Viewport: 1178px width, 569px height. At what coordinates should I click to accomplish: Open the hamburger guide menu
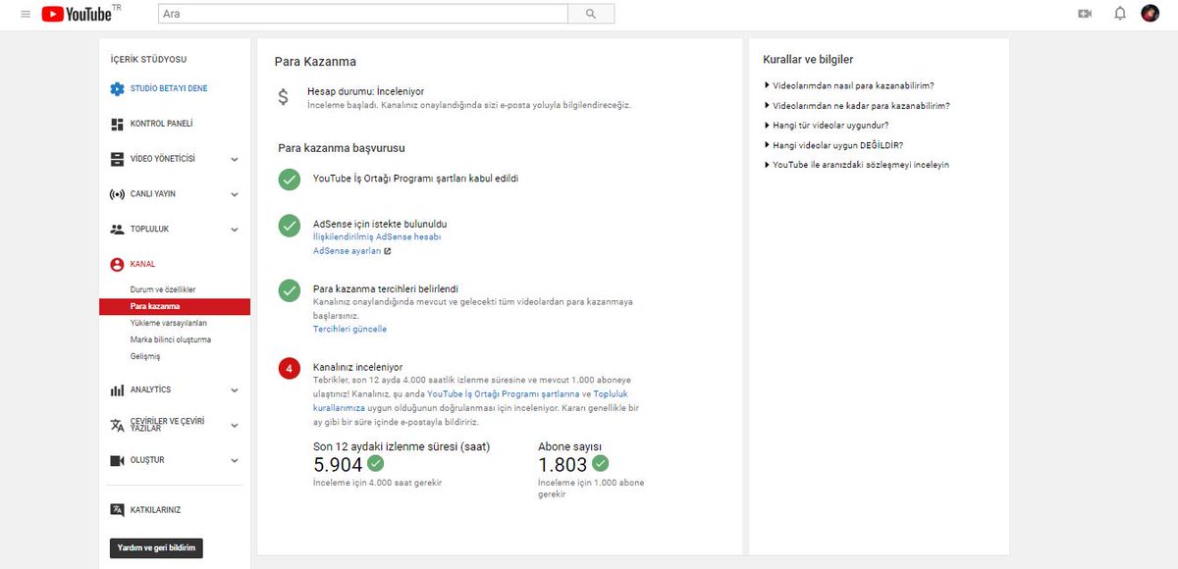click(25, 14)
